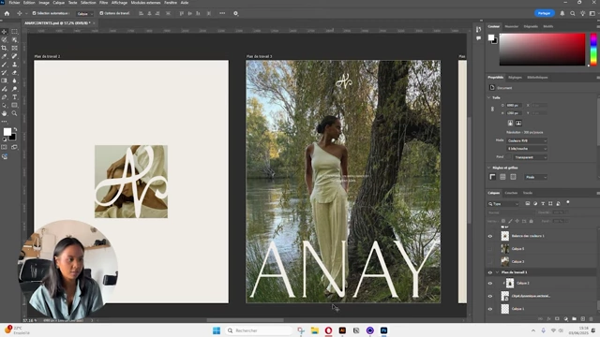Open Windows Start menu
Image resolution: width=600 pixels, height=337 pixels.
coord(217,330)
